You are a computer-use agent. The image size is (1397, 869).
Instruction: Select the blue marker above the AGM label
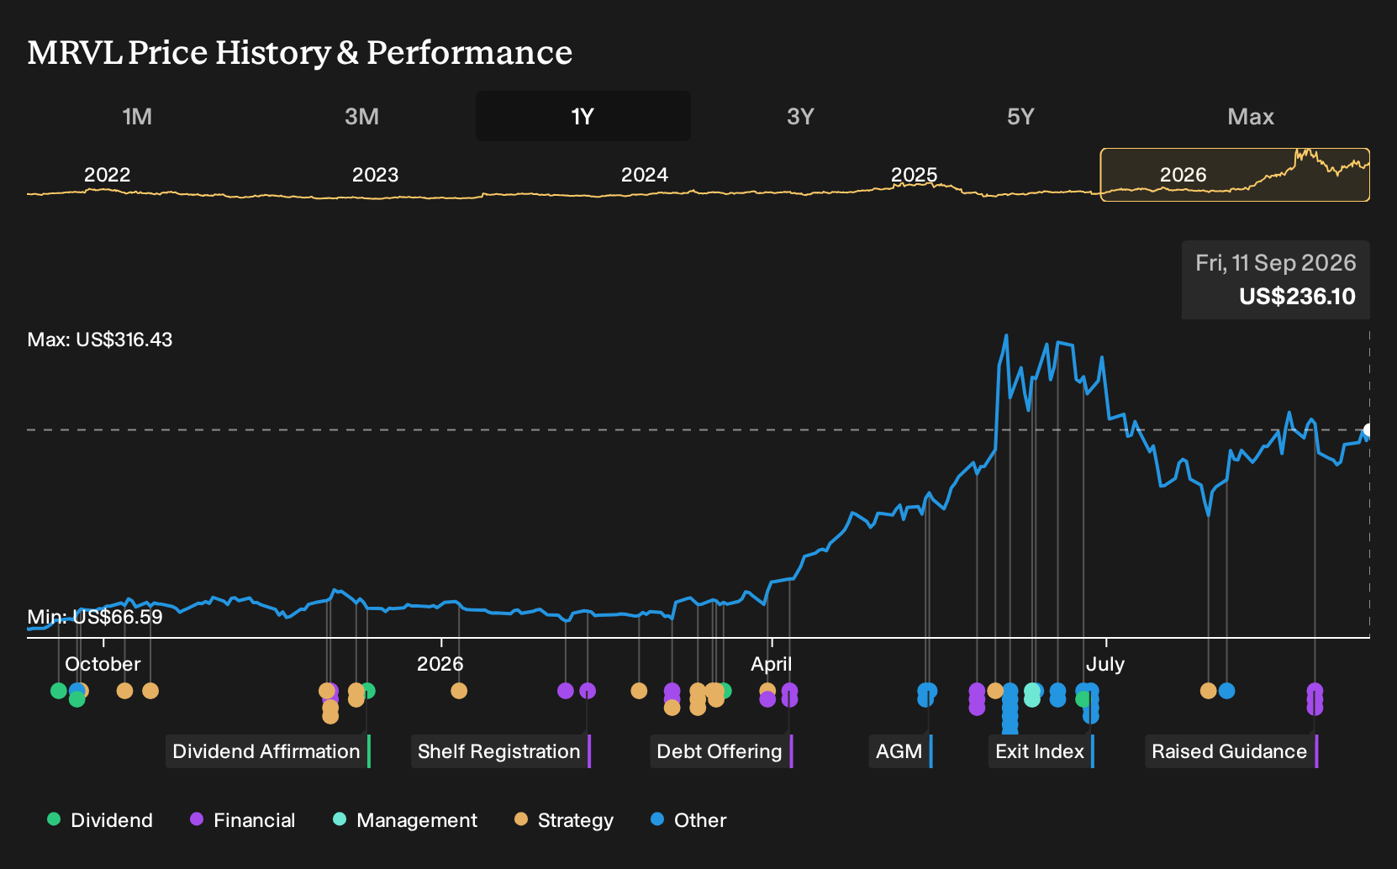pos(927,692)
